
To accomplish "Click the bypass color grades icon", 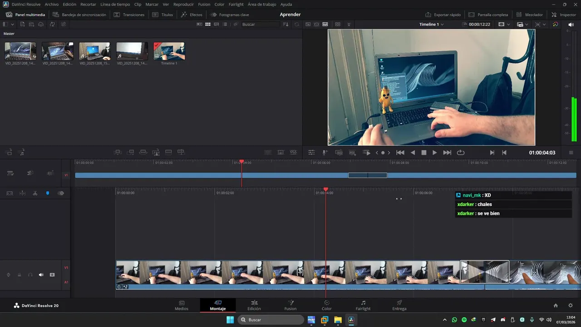I will click(x=556, y=24).
